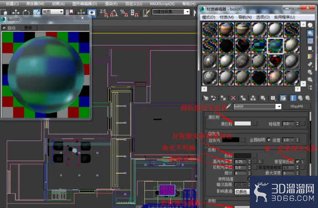This screenshot has height=208, width=318.
Task: Click the 最大深度 spinner arrows
Action: tap(297, 173)
